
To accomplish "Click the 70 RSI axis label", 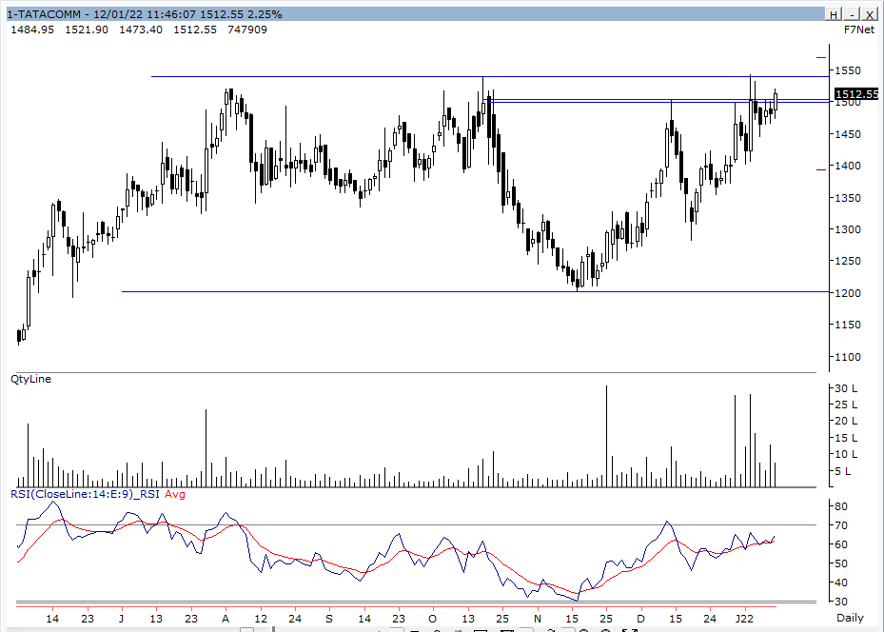I will (x=841, y=525).
